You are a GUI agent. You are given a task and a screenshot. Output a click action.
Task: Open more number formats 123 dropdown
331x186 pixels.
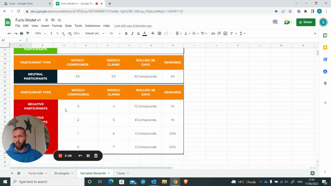(77, 33)
